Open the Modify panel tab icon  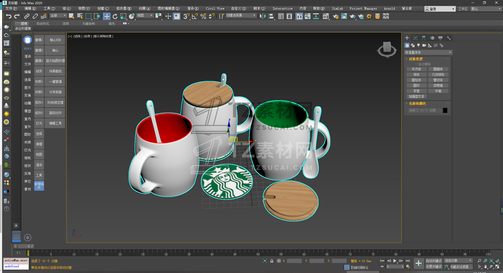point(415,38)
